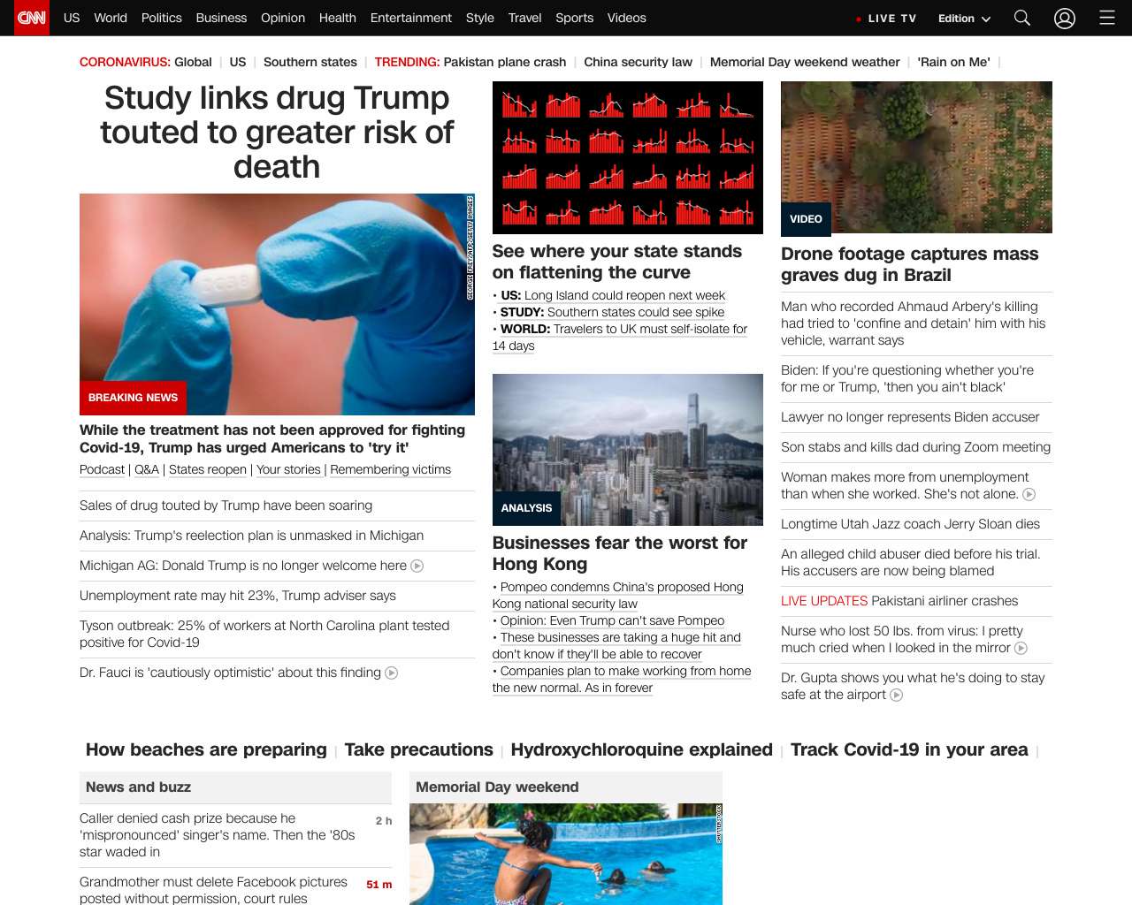Viewport: 1132px width, 905px height.
Task: Open Opinion: Even Trump can't save Pompeo
Action: (612, 620)
